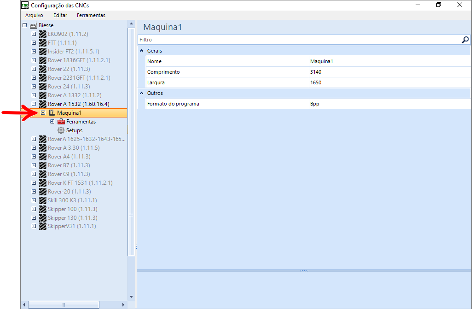This screenshot has width=475, height=311.
Task: Click the Skipper 130 machine icon
Action: pyautogui.click(x=43, y=218)
